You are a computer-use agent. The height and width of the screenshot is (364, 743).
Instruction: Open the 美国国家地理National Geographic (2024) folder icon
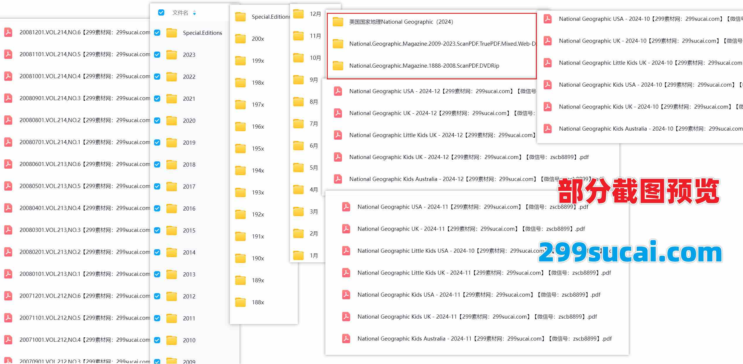click(x=338, y=21)
